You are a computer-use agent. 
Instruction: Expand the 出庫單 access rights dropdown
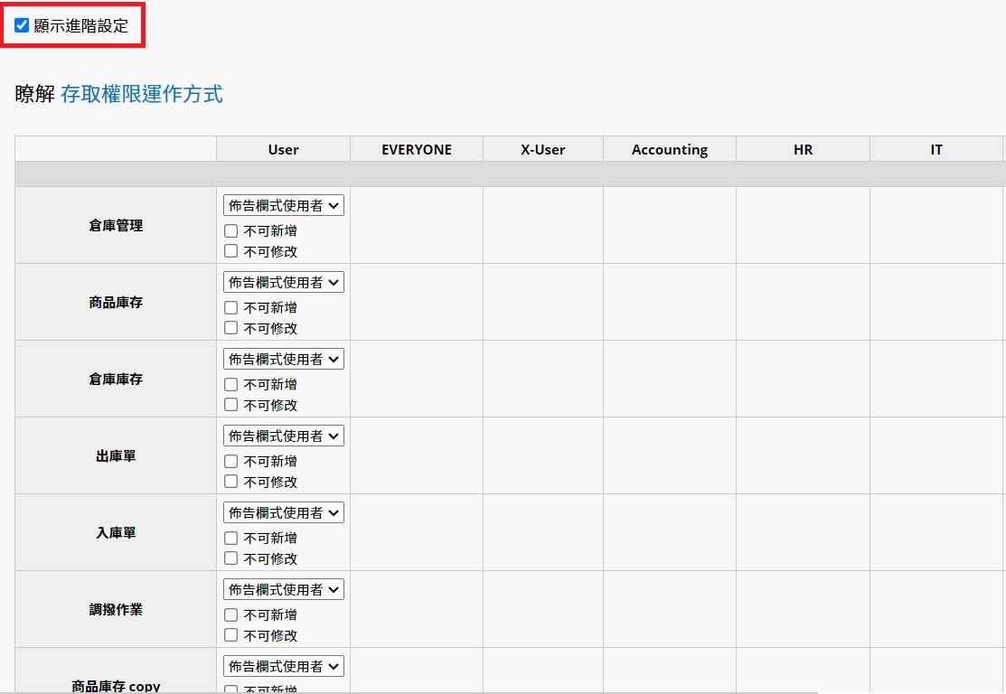(284, 436)
